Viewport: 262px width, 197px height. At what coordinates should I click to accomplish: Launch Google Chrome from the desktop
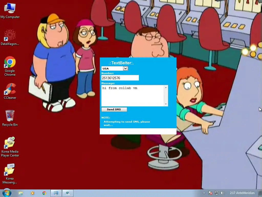click(x=10, y=66)
